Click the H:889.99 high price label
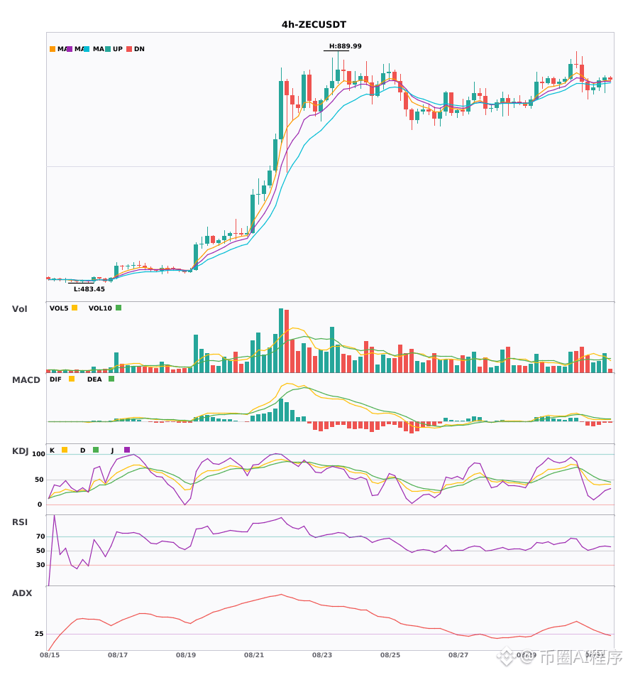 345,46
